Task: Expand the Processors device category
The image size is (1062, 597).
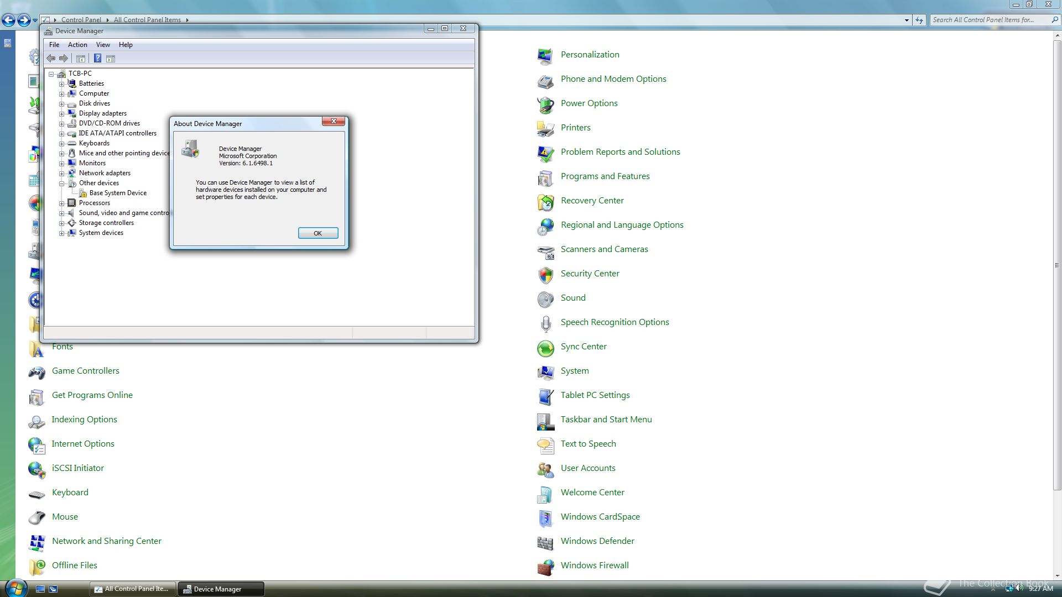Action: 62,203
